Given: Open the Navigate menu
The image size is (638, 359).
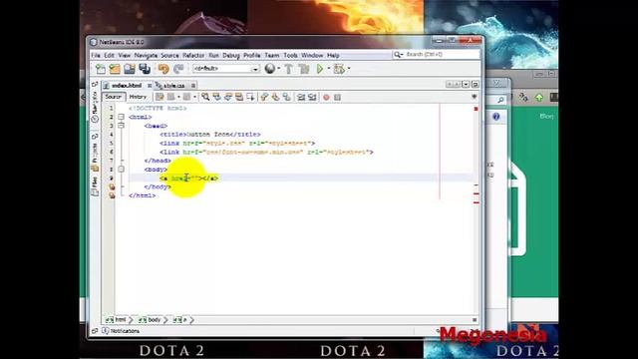Looking at the screenshot, I should click(x=146, y=56).
